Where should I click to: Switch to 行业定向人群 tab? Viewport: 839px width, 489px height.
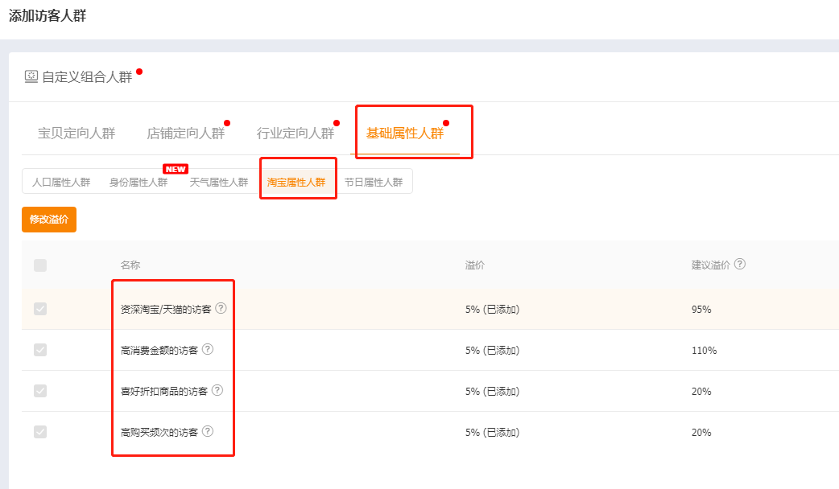296,133
